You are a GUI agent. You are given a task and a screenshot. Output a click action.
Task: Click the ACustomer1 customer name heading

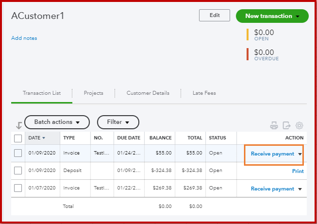coord(37,16)
